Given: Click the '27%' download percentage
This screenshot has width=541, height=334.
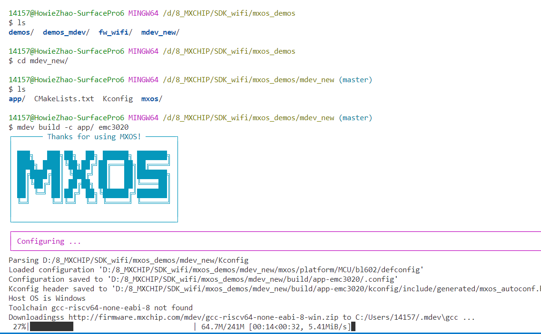Looking at the screenshot, I should click(20, 327).
